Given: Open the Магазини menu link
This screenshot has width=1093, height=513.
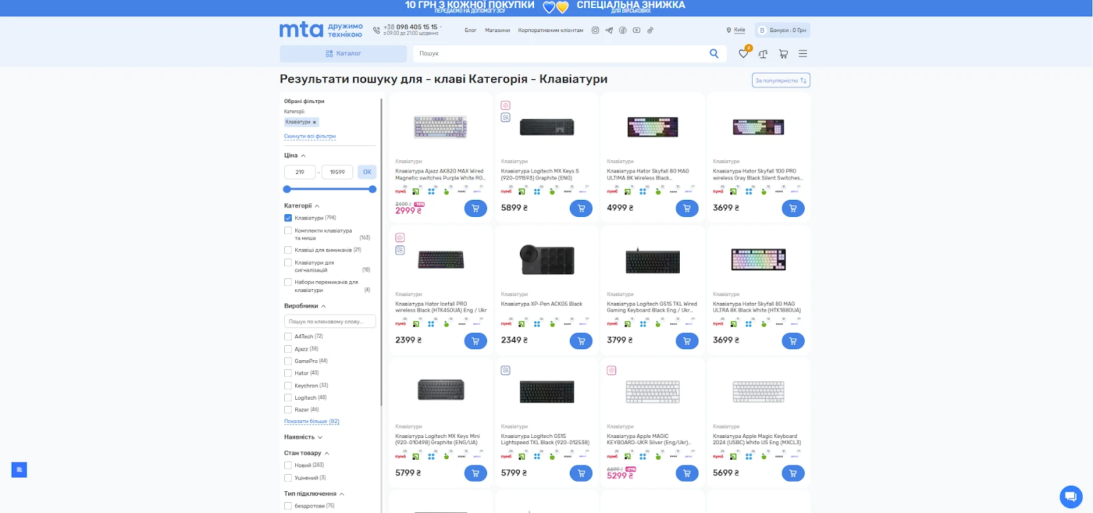Looking at the screenshot, I should click(497, 30).
